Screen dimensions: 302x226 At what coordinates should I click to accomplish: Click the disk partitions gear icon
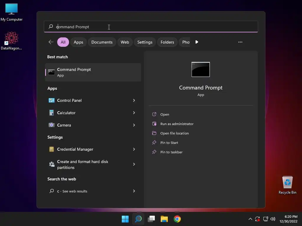click(52, 164)
